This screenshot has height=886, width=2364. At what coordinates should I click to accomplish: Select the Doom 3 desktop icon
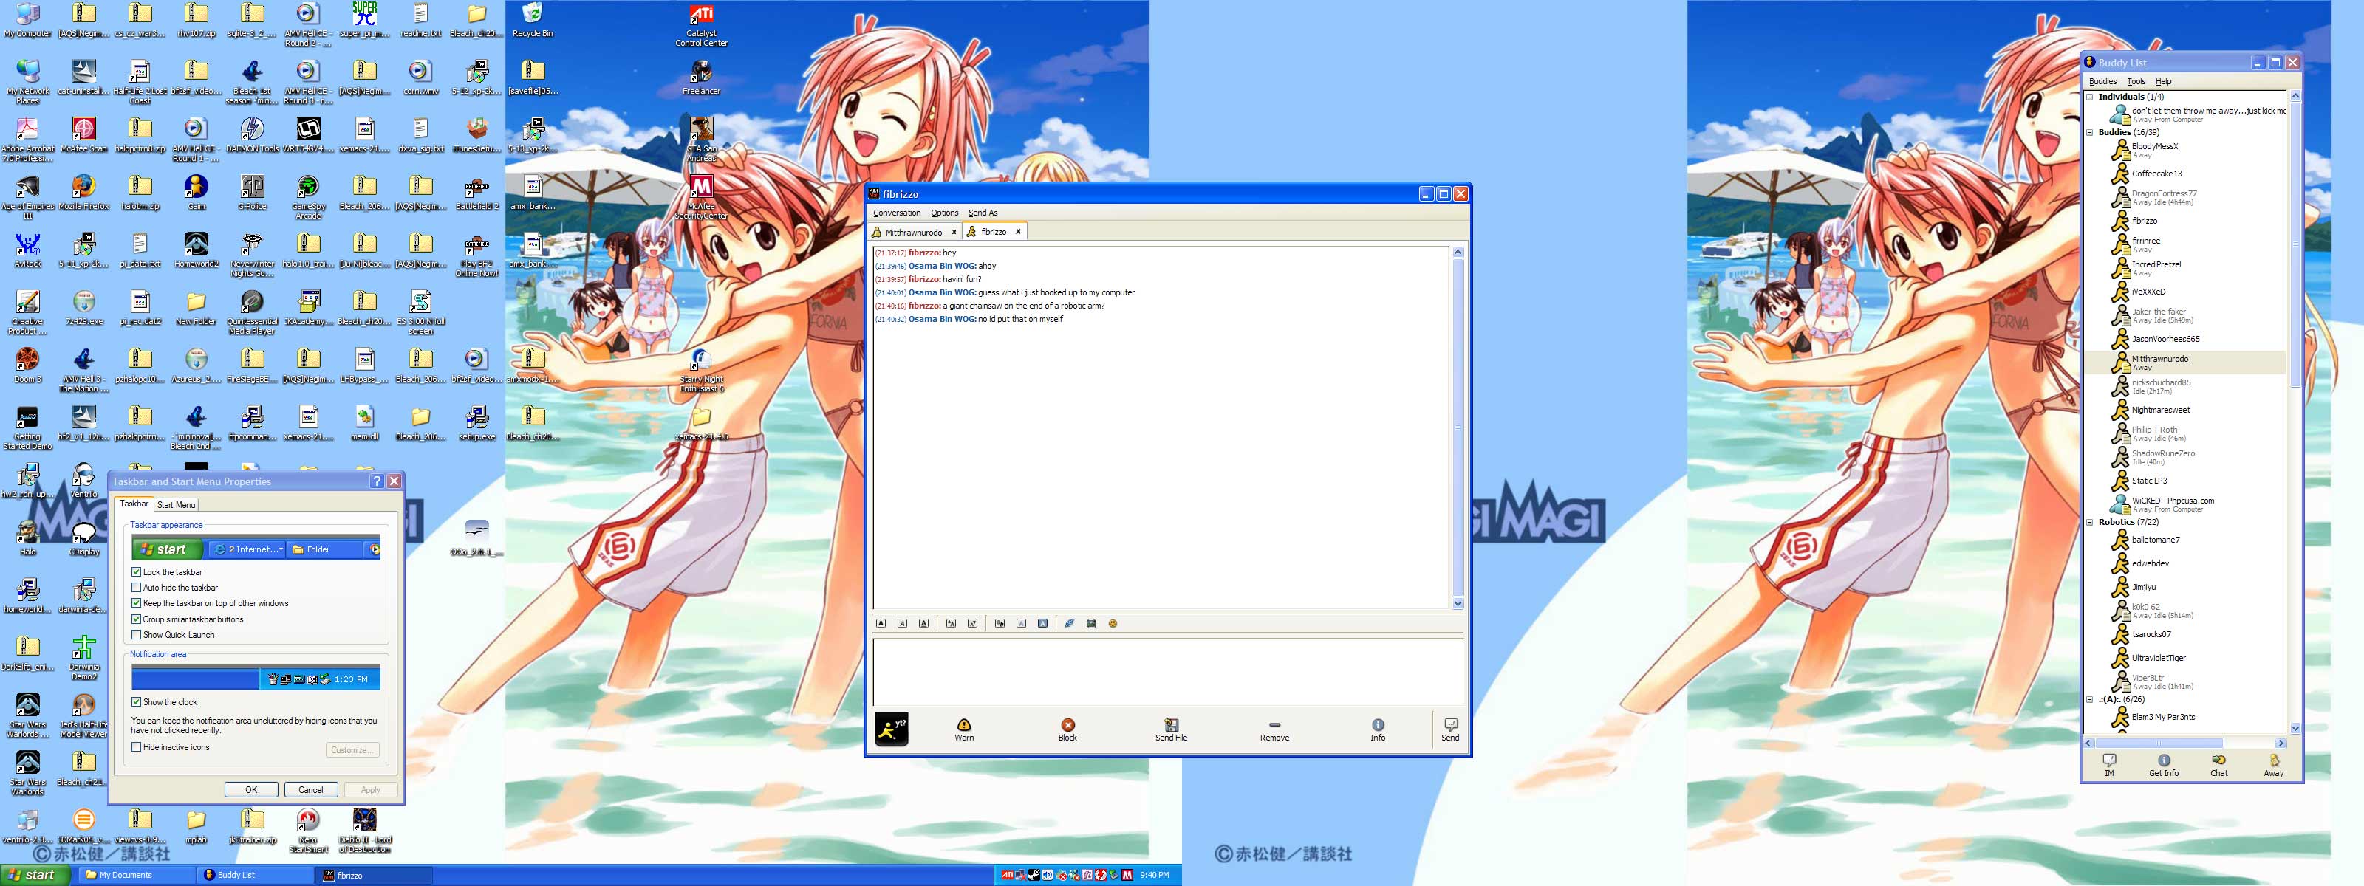coord(27,365)
